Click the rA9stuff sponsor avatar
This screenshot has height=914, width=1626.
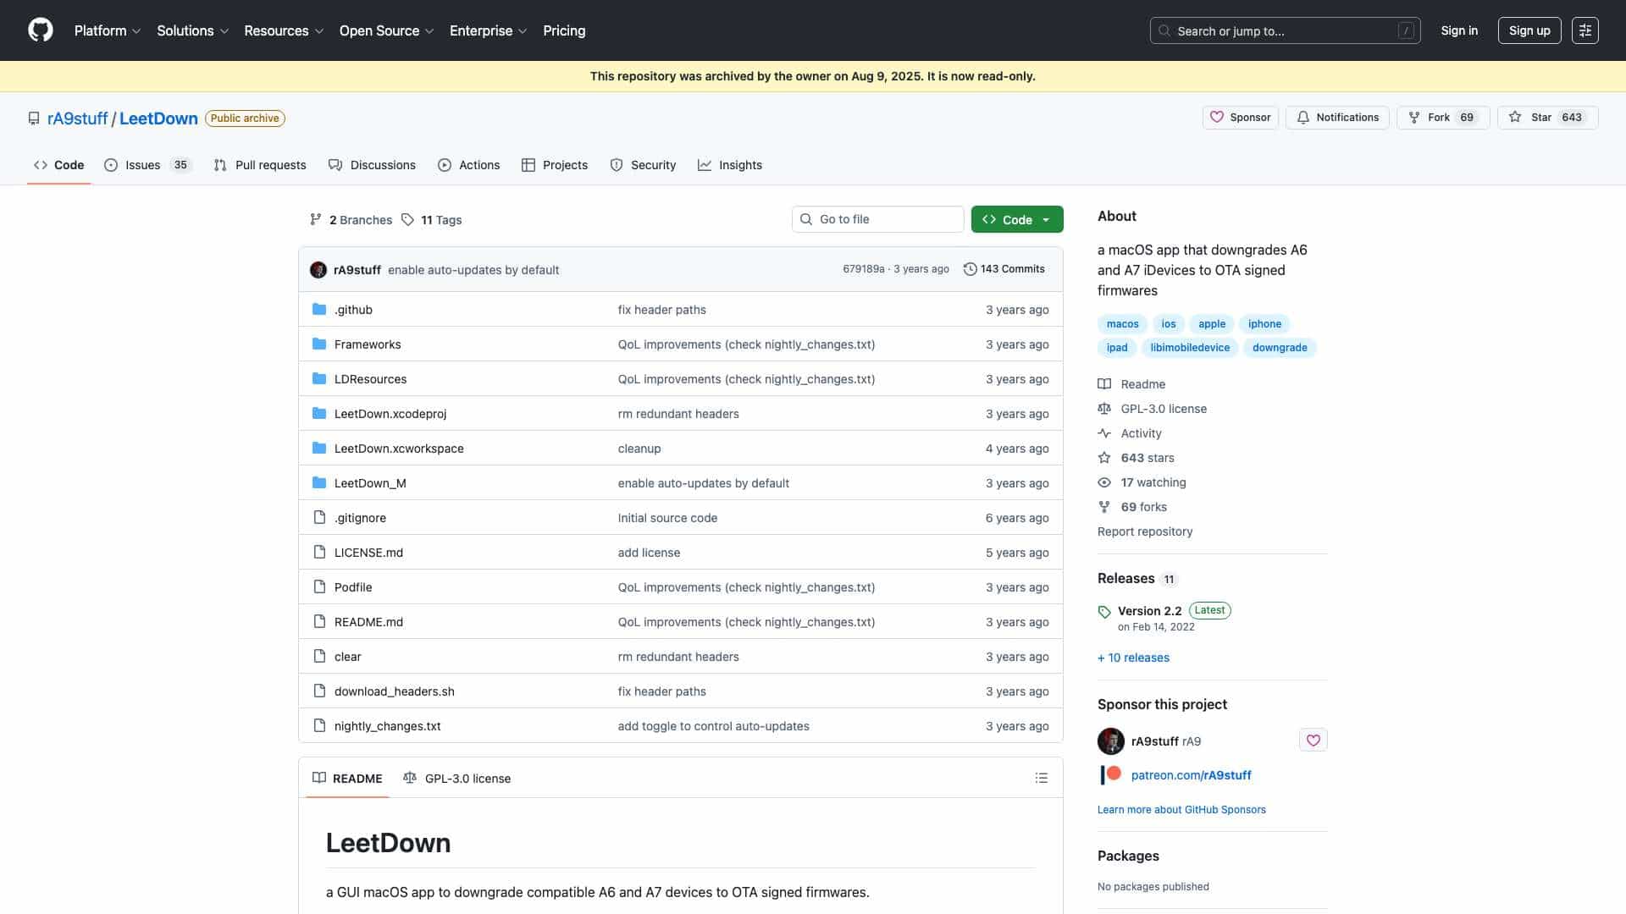pyautogui.click(x=1110, y=741)
